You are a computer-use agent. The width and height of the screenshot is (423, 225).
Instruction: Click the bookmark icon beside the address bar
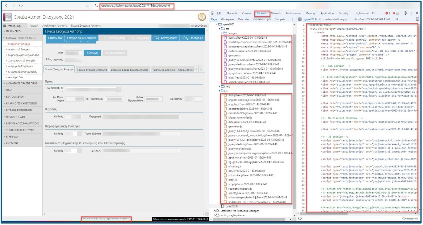pyautogui.click(x=88, y=6)
